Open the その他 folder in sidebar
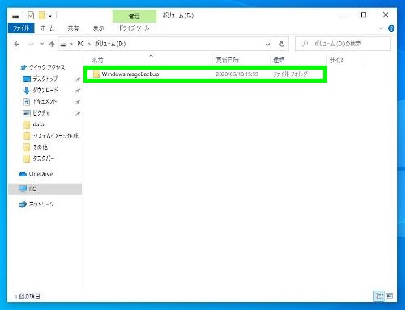 click(x=40, y=147)
